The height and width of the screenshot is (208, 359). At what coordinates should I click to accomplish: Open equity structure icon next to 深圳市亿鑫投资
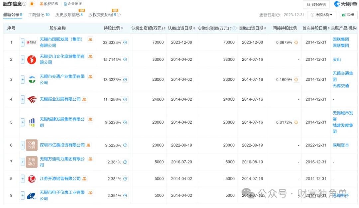tap(88, 145)
